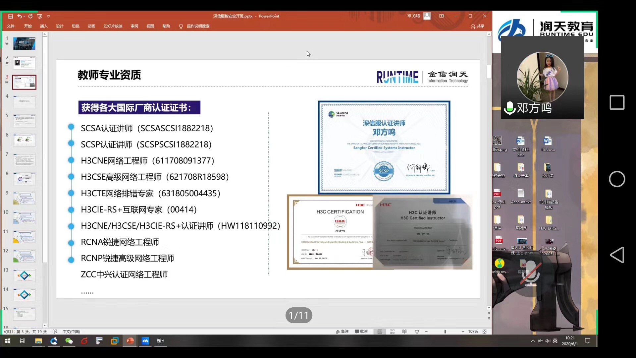Click the zoom slider handle
636x358 pixels.
click(x=445, y=331)
